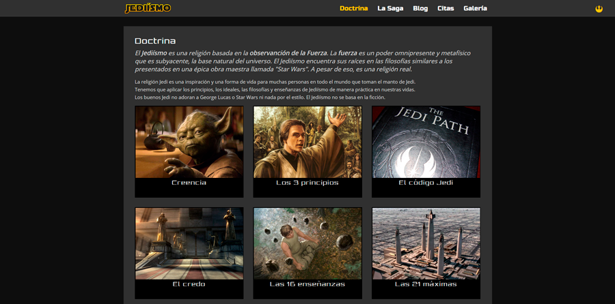Click the Jedi preaching painting thumbnail
This screenshot has height=304, width=615.
pyautogui.click(x=307, y=142)
